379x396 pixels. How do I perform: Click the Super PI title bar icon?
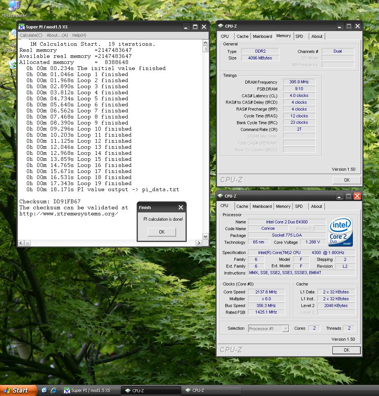tap(22, 27)
